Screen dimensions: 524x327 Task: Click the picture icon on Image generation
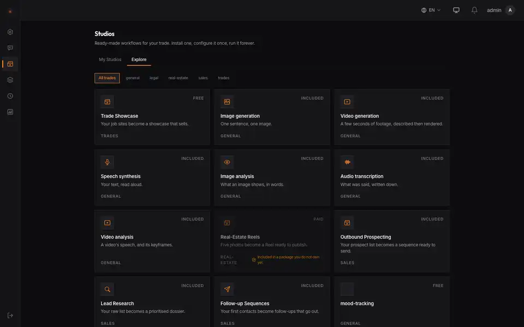click(227, 102)
